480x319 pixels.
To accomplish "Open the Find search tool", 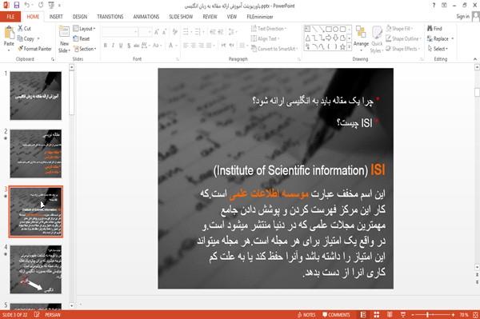I will pyautogui.click(x=434, y=29).
